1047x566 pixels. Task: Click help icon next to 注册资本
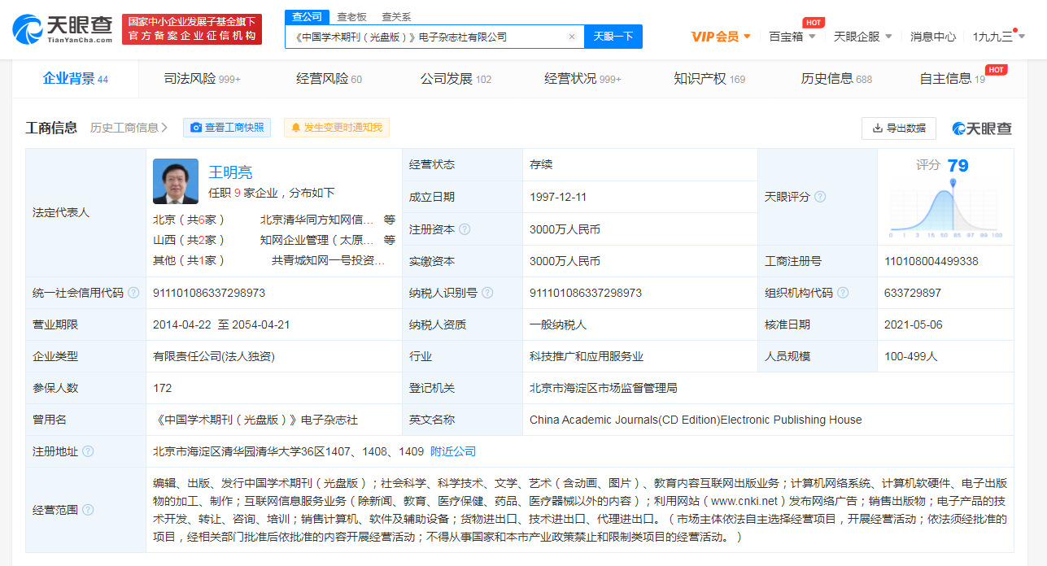pos(465,229)
